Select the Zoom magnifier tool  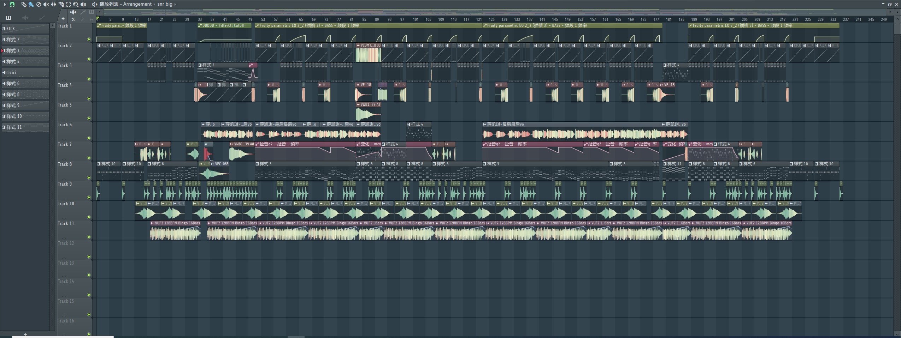pos(76,4)
